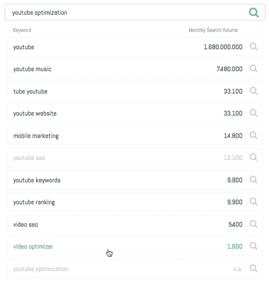Select the 'tube youtube' keyword
The image size is (269, 281).
pos(30,92)
